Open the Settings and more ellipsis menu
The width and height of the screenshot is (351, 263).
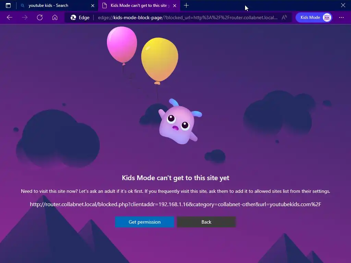pyautogui.click(x=341, y=17)
